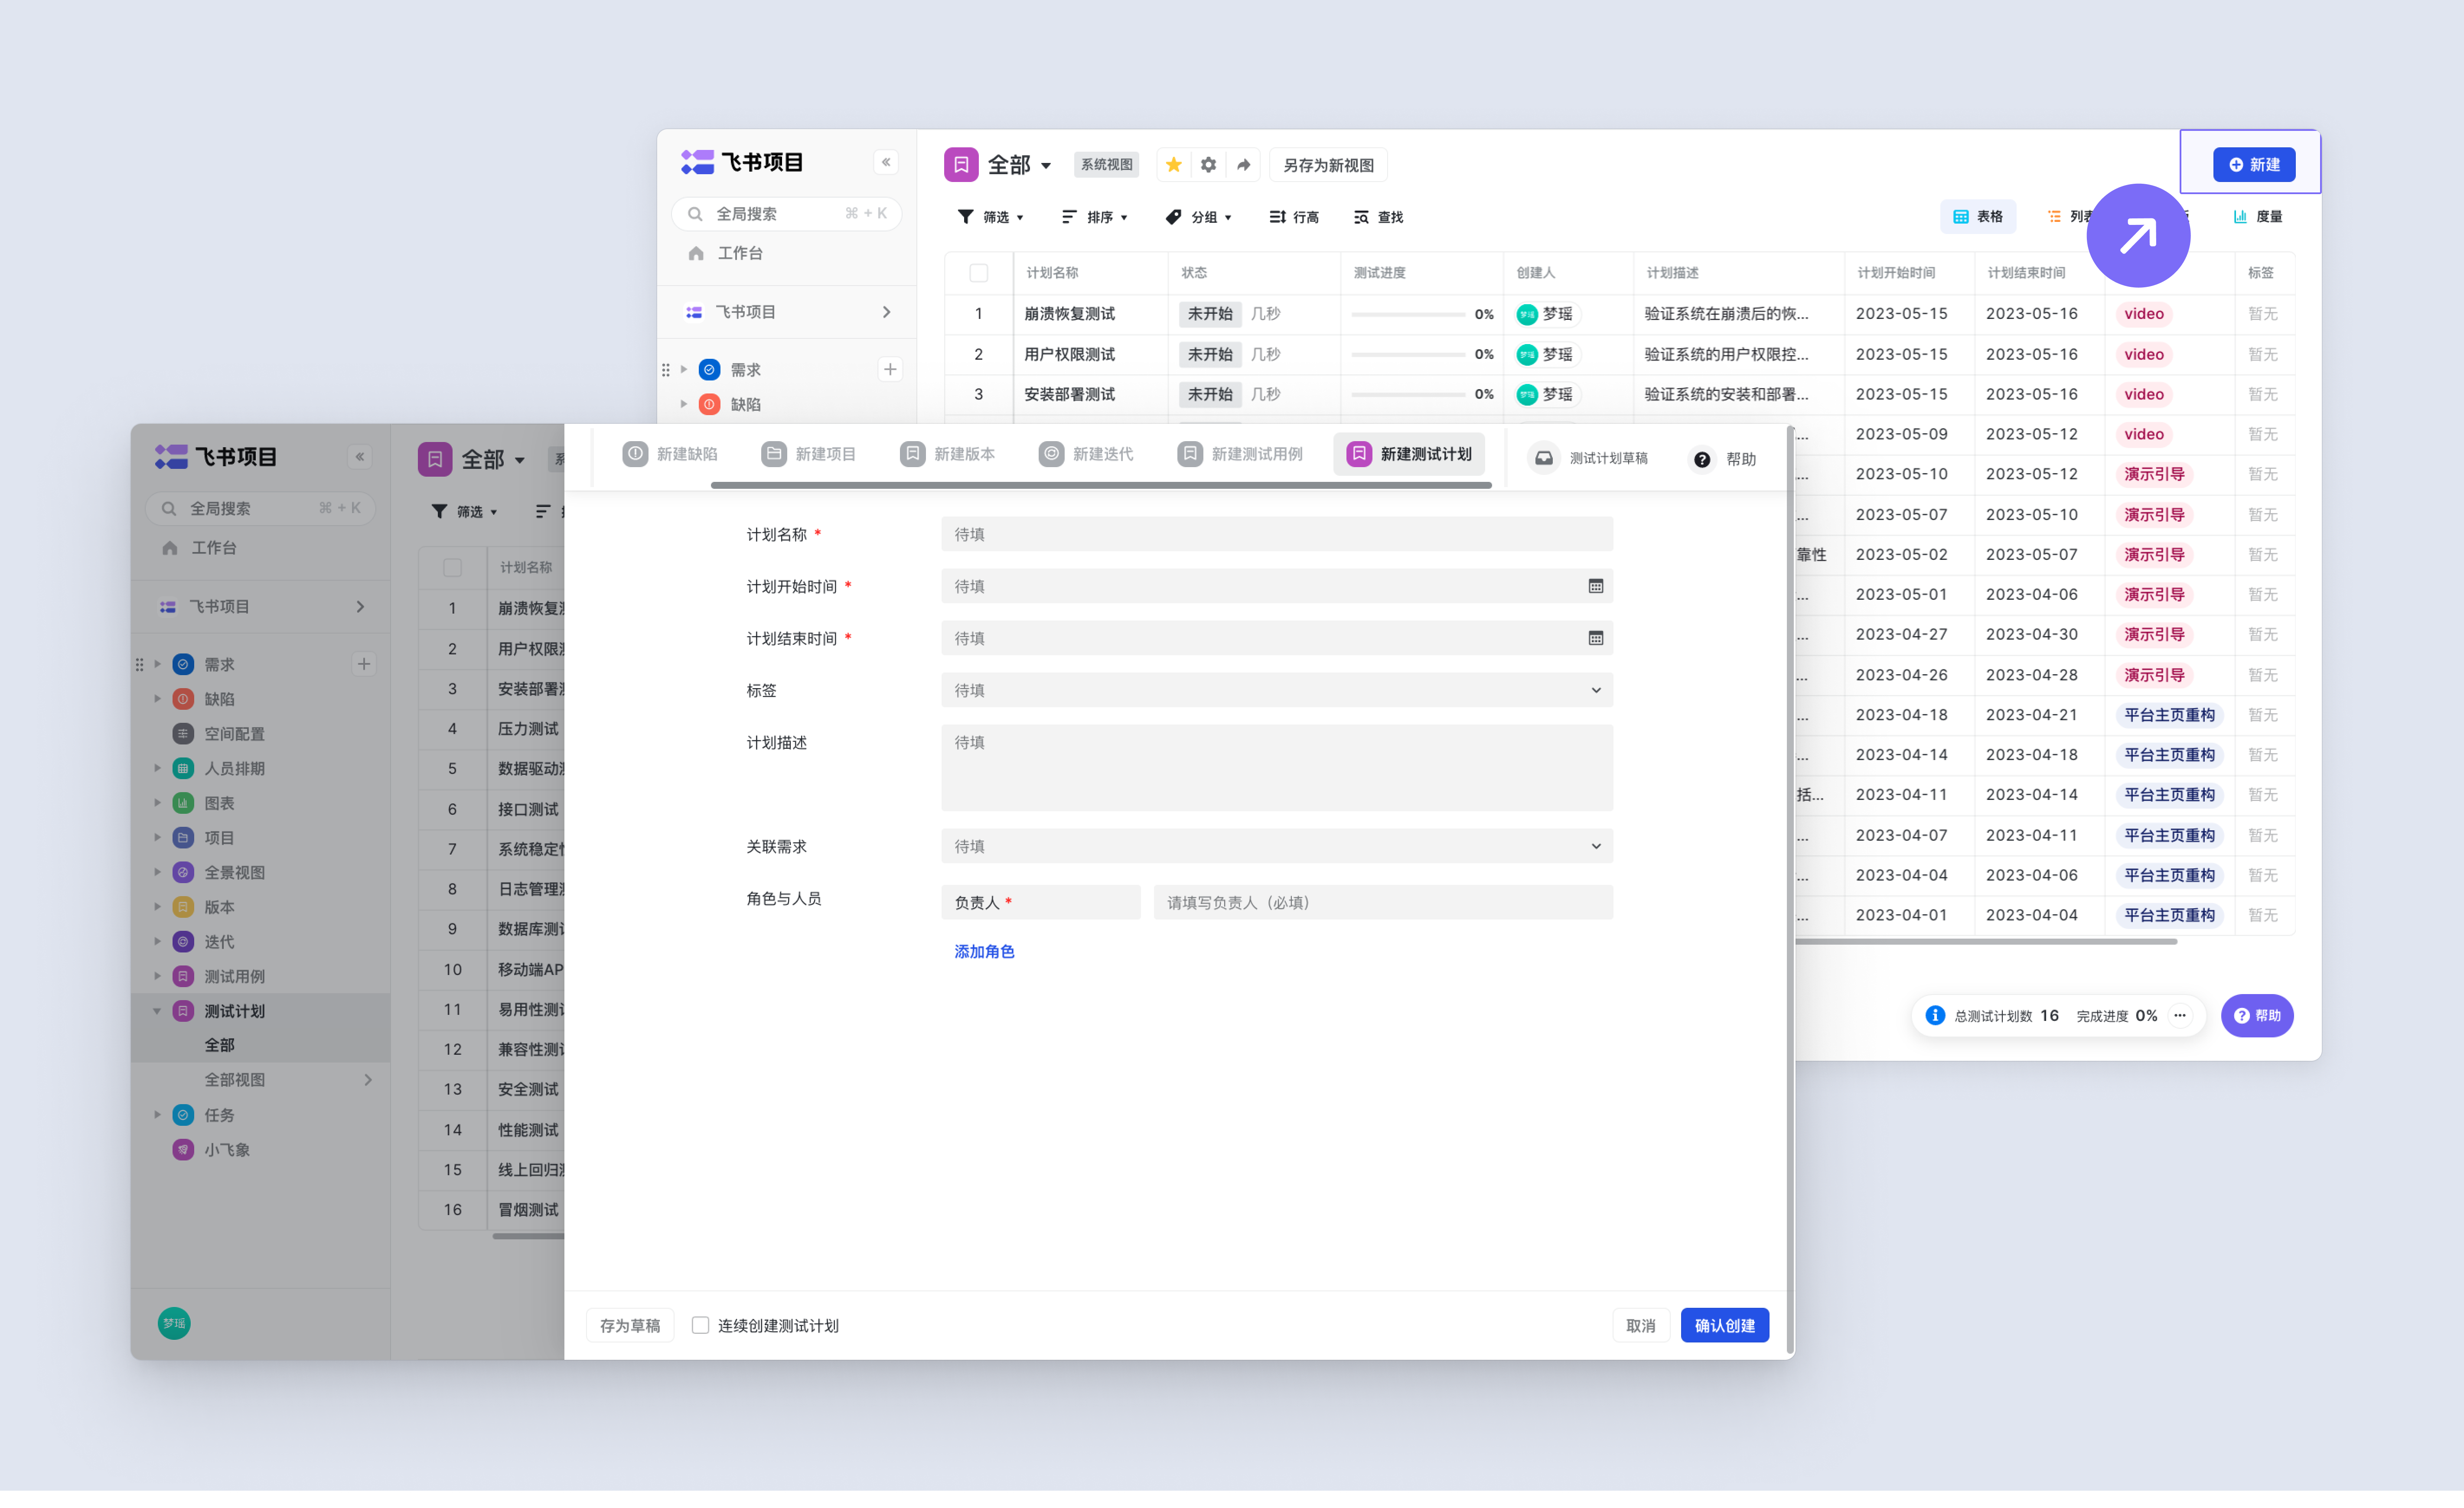Expand 飞书项目 chevron in back window sidebar

click(x=886, y=313)
